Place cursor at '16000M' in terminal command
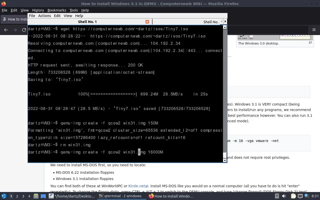Viewport: 320px width, 200px height. (x=155, y=152)
